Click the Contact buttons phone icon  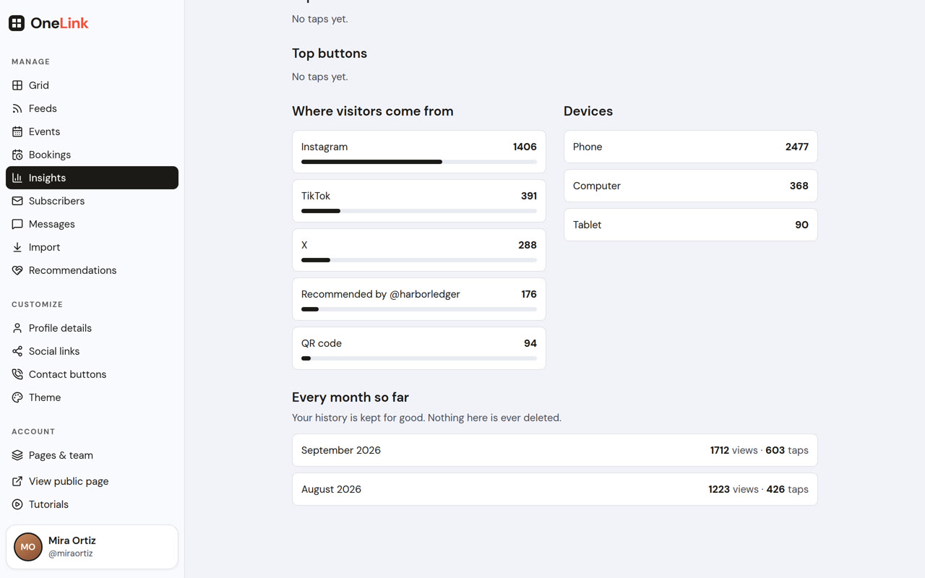(x=17, y=374)
